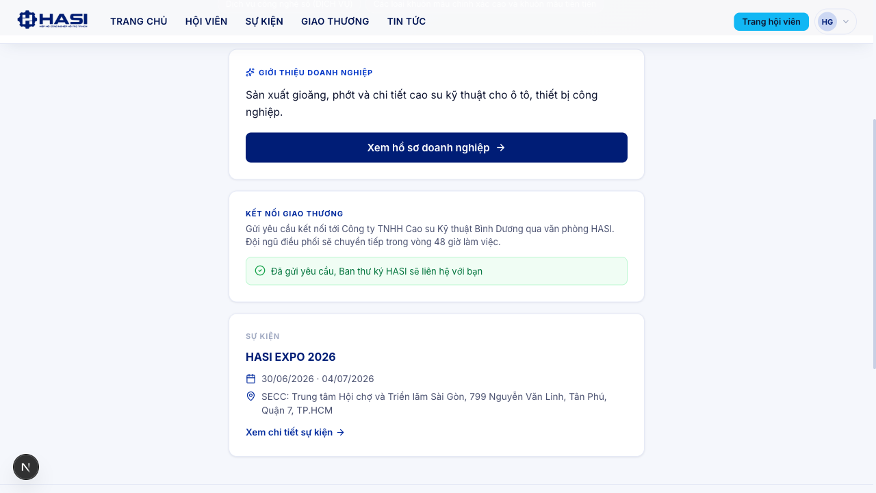Screen dimensions: 876x493
Task: Expand the account menu chevron
Action: click(846, 22)
